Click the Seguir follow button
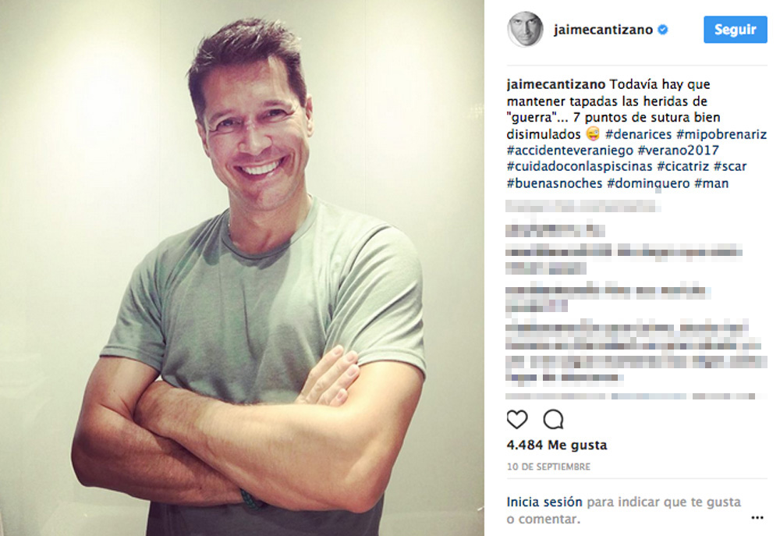The width and height of the screenshot is (780, 536). [736, 30]
